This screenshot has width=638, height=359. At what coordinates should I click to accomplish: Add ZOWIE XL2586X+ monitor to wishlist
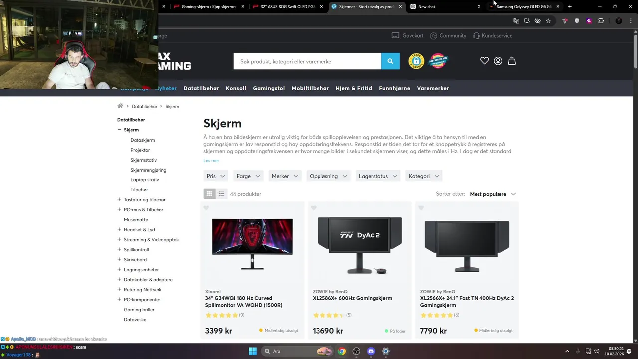pos(314,208)
